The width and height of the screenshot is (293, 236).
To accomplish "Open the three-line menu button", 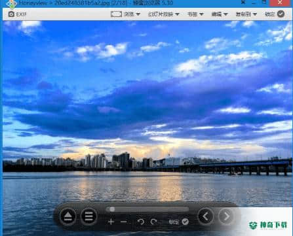I will (88, 216).
